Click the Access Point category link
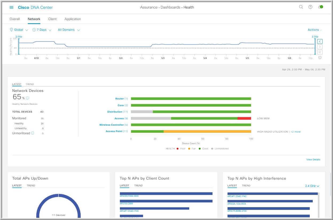 114,131
